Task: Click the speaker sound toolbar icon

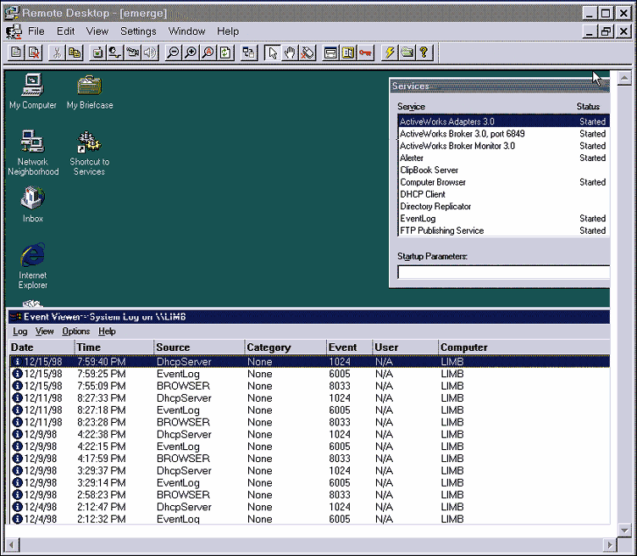Action: [x=150, y=53]
